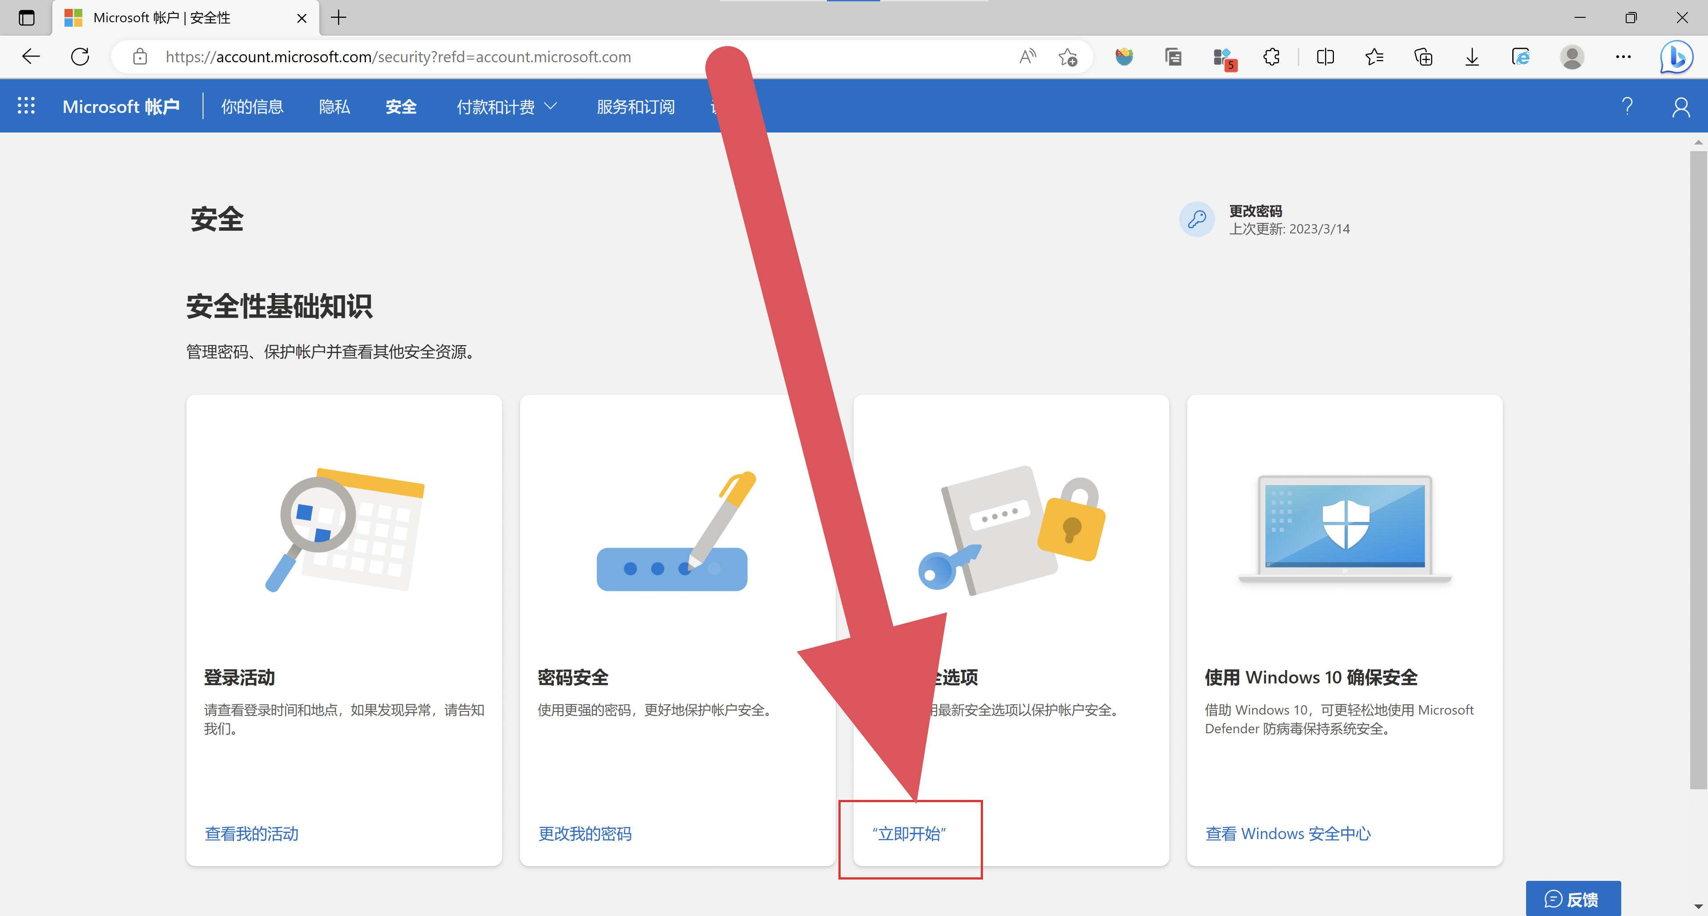Select 你的信息 in the navigation bar
The height and width of the screenshot is (916, 1708).
252,106
